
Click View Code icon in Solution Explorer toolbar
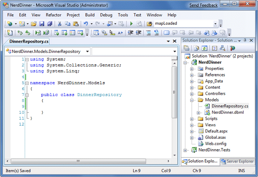click(x=214, y=48)
